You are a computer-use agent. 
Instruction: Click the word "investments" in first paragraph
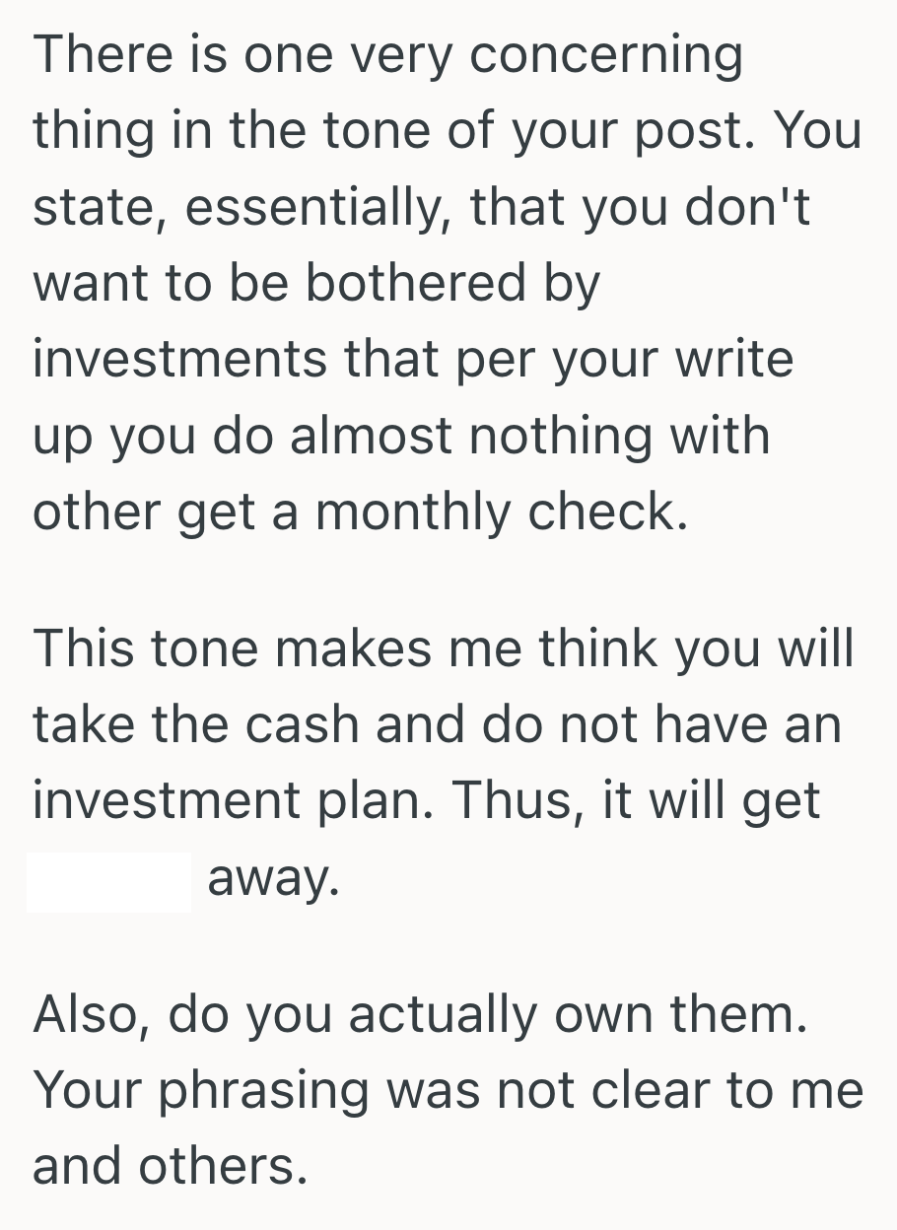[178, 359]
